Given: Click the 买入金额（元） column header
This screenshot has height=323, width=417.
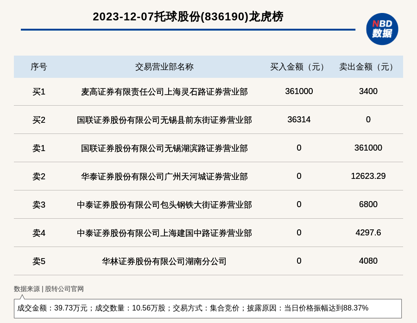Looking at the screenshot, I should (299, 67).
